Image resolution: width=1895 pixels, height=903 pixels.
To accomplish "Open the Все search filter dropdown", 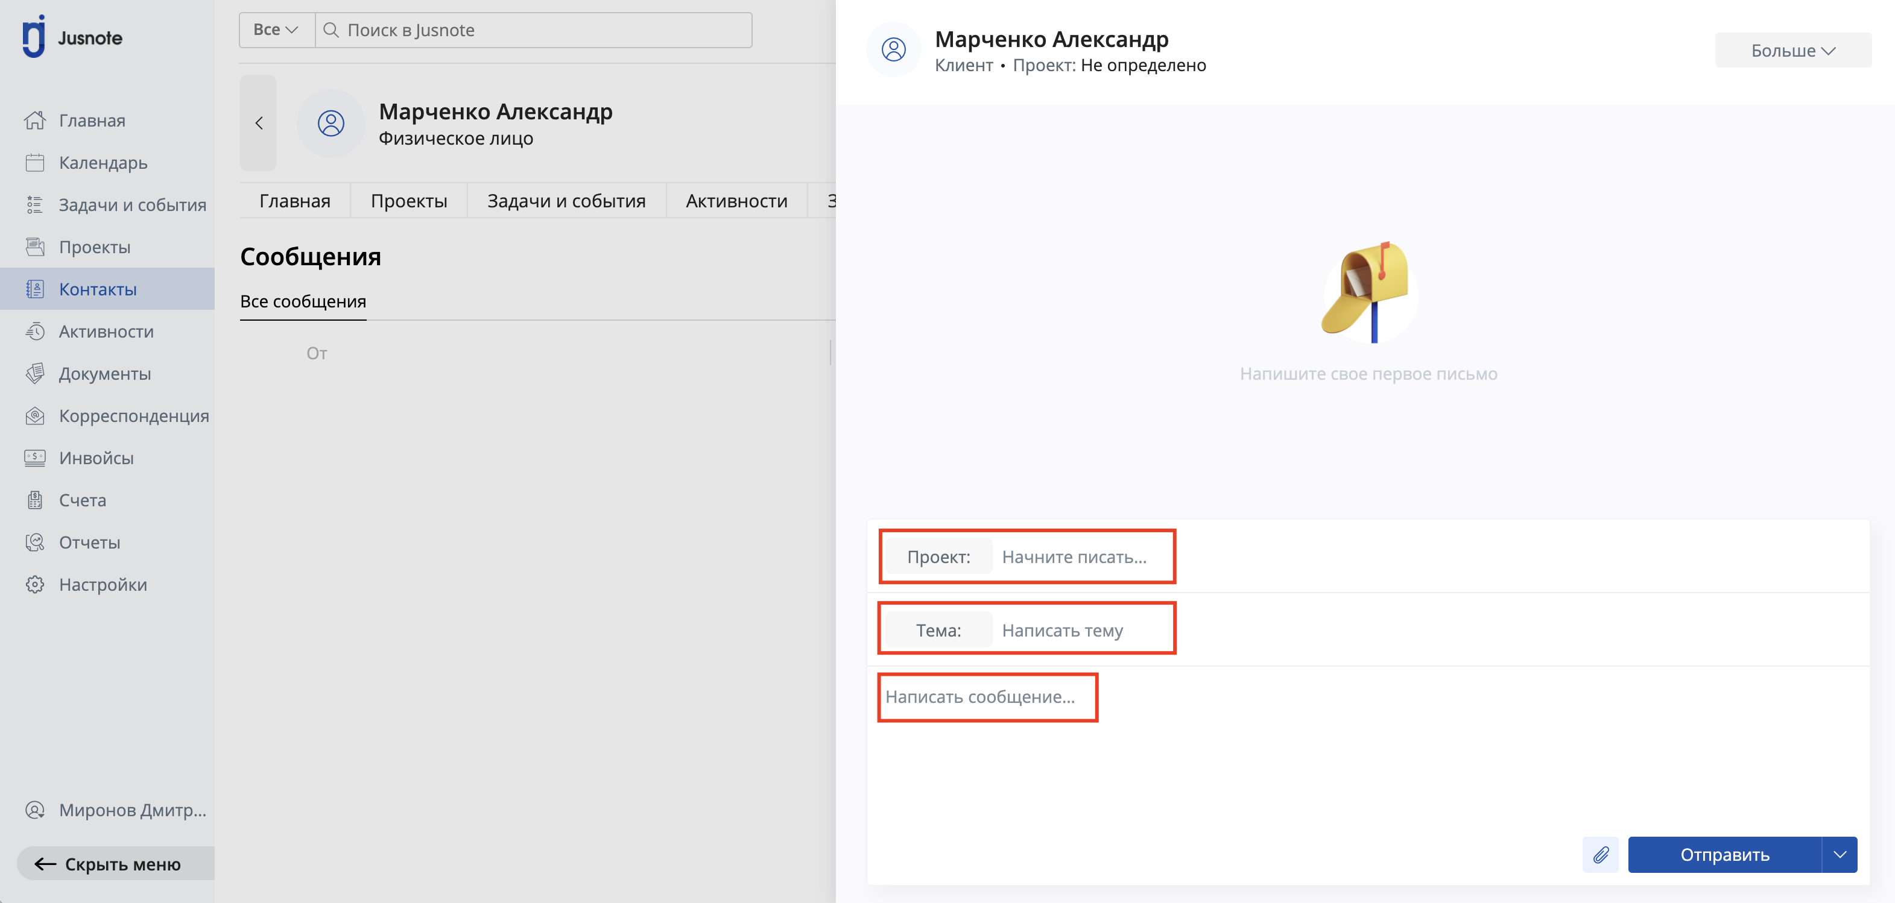I will (x=277, y=30).
